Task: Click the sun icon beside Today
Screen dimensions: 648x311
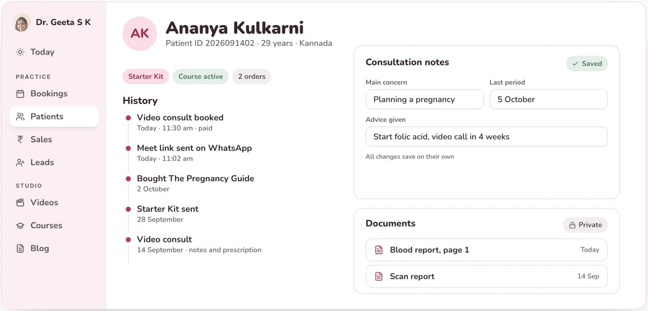Action: tap(20, 52)
